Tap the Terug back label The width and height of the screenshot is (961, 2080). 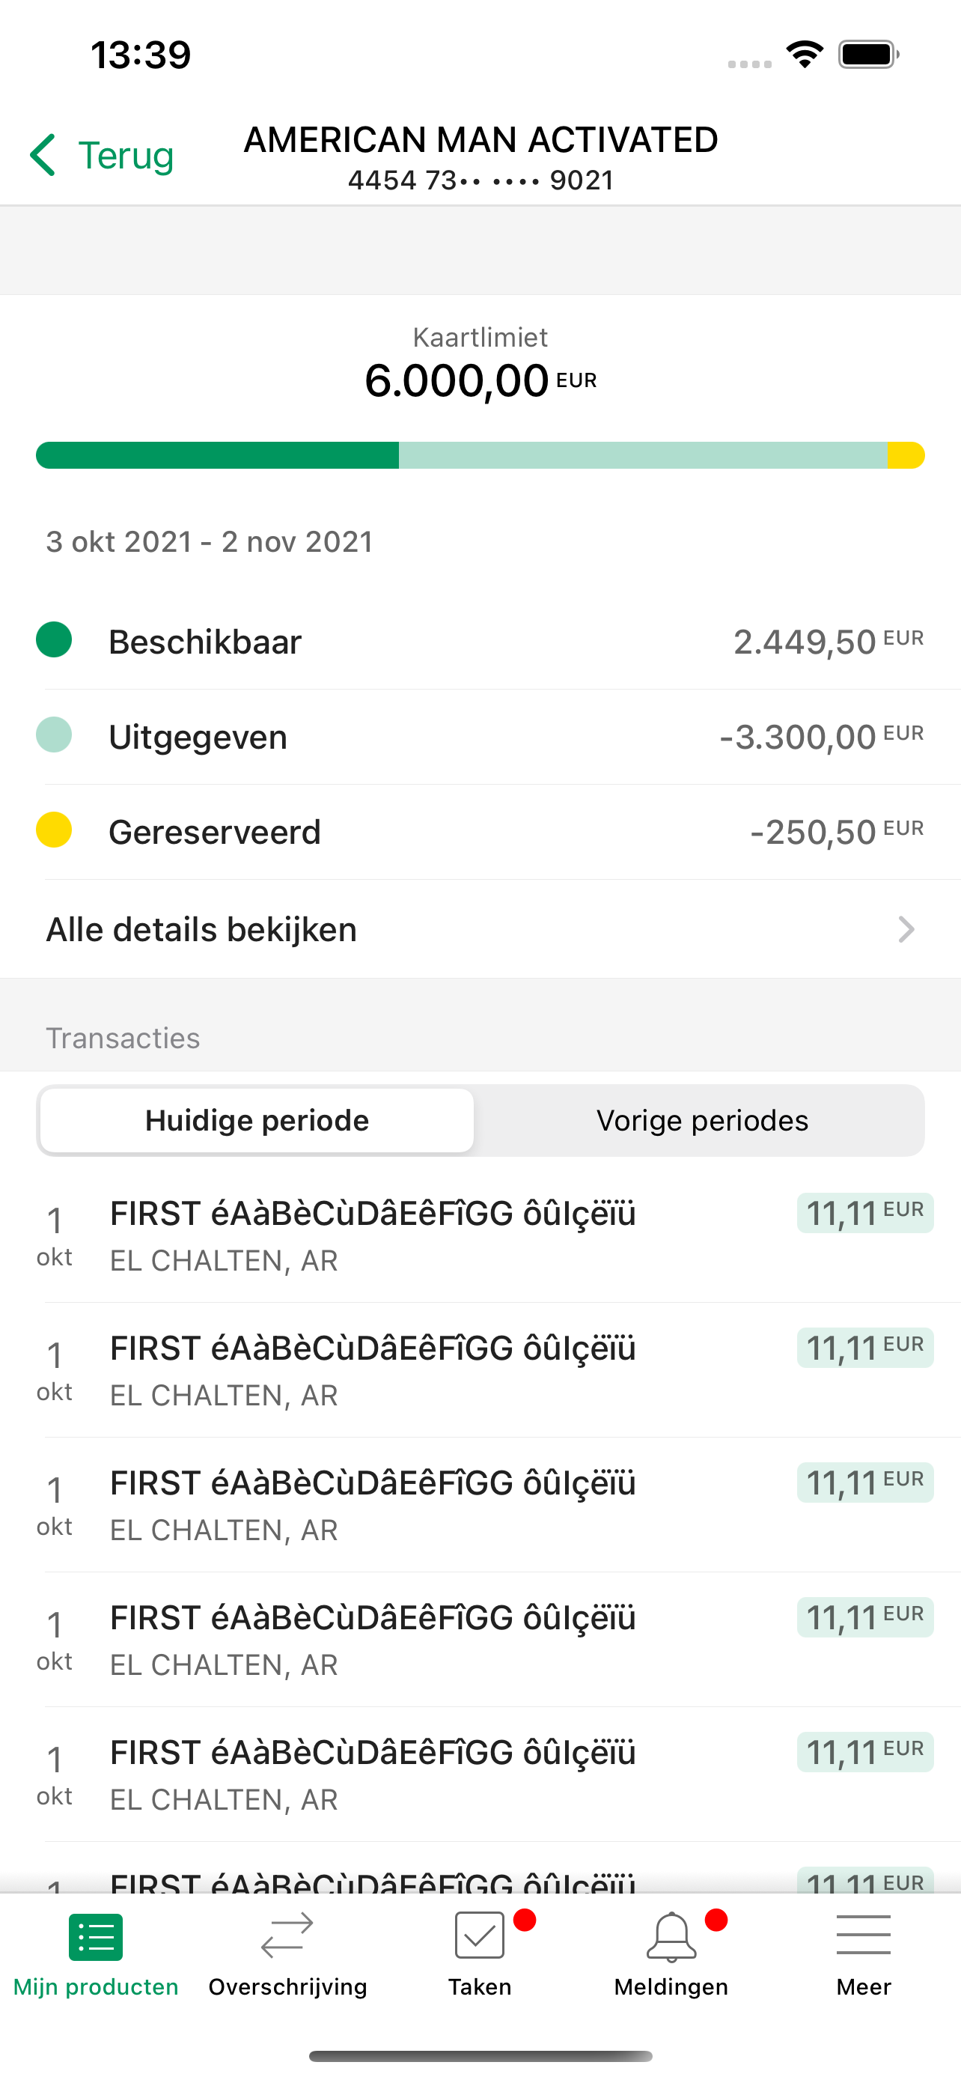[126, 154]
